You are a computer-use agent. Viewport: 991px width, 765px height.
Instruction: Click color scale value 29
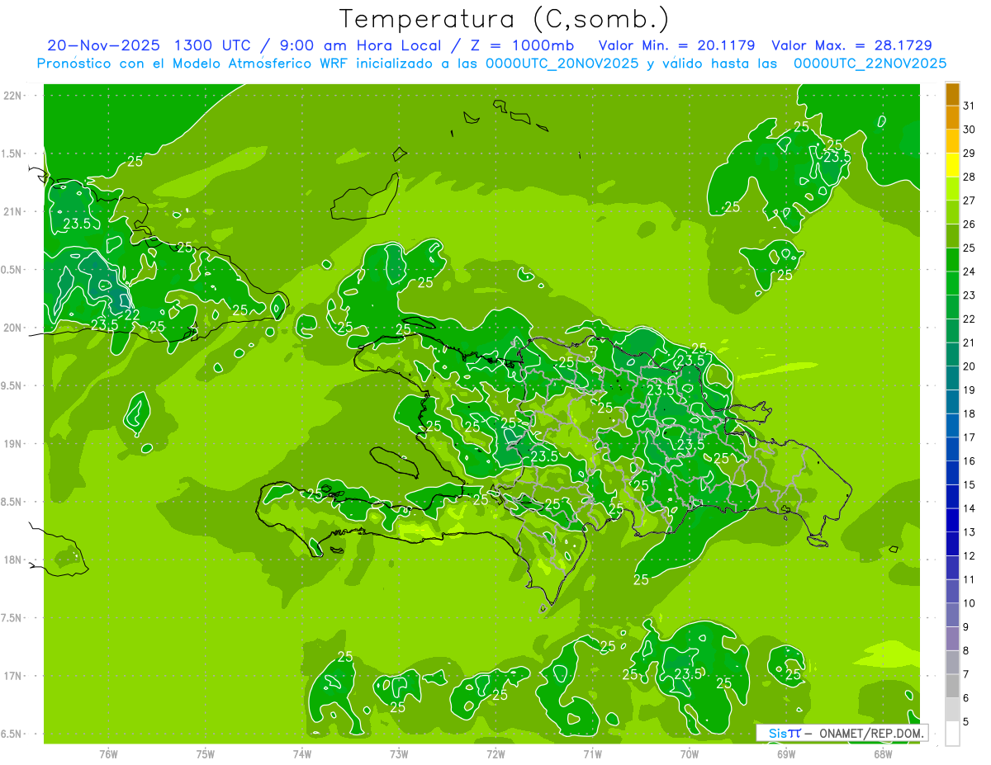(969, 153)
